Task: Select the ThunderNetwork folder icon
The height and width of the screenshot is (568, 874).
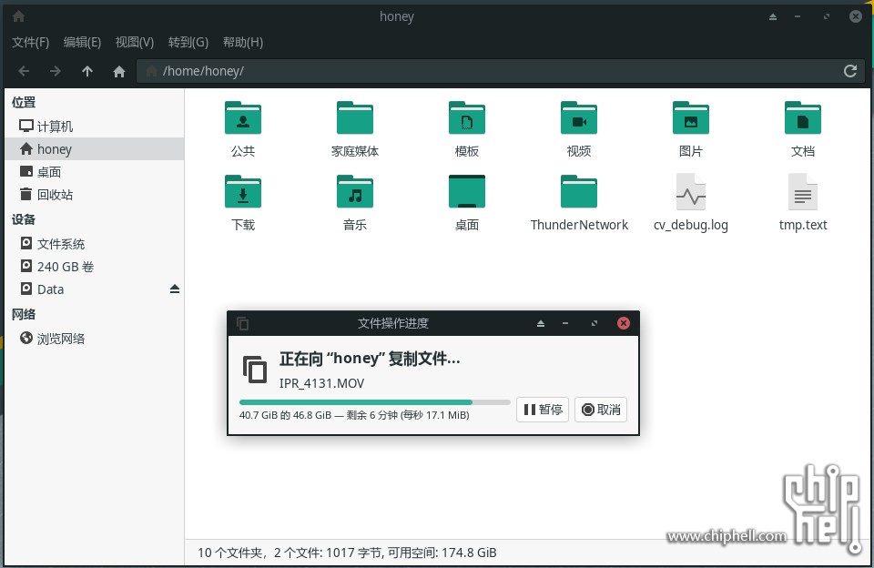Action: tap(579, 191)
